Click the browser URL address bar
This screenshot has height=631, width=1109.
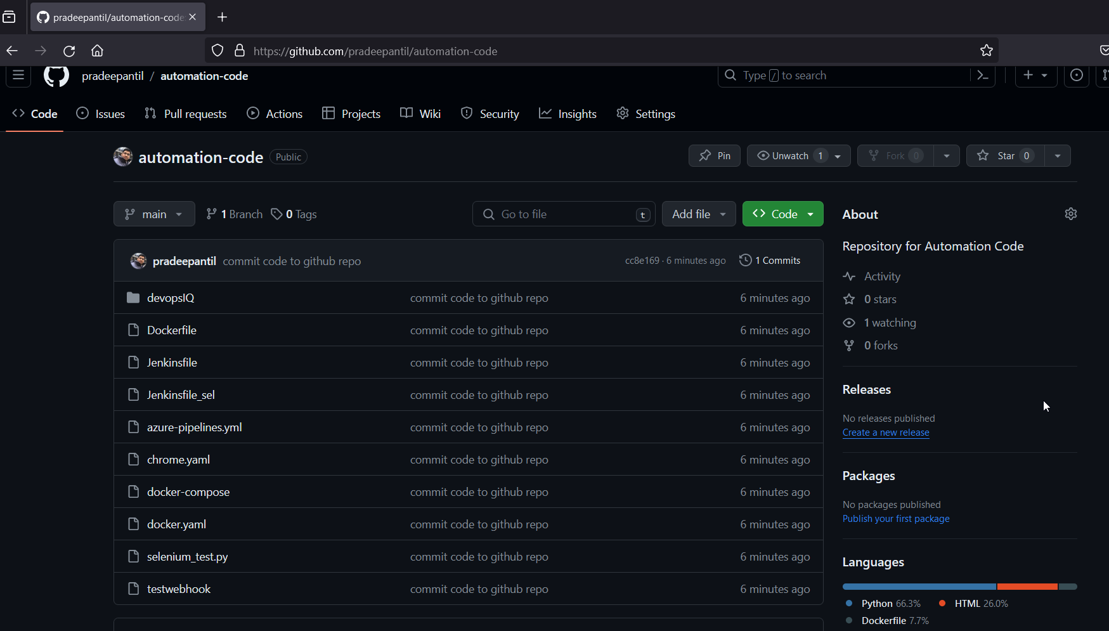pyautogui.click(x=601, y=51)
